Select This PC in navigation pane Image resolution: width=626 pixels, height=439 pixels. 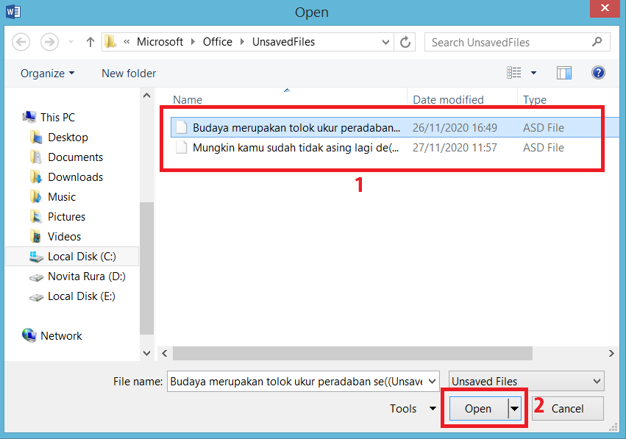click(x=49, y=118)
